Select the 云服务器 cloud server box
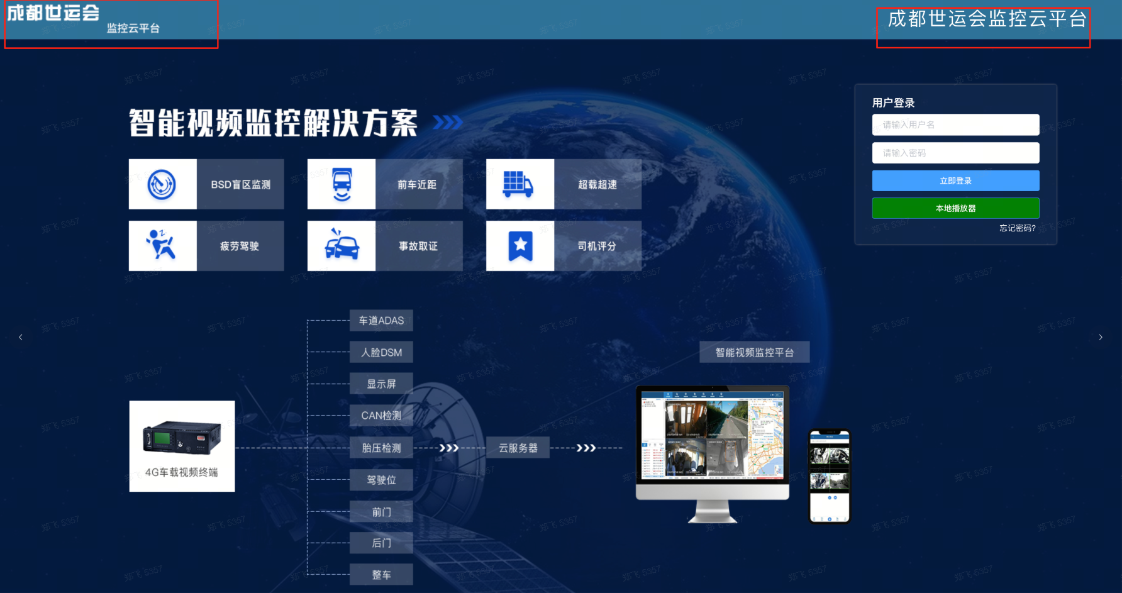The height and width of the screenshot is (593, 1122). [518, 448]
